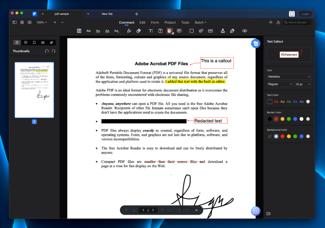Select the Squiggly underline tool

(x=107, y=31)
